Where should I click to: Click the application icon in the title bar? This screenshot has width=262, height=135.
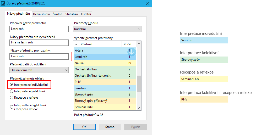(3, 3)
